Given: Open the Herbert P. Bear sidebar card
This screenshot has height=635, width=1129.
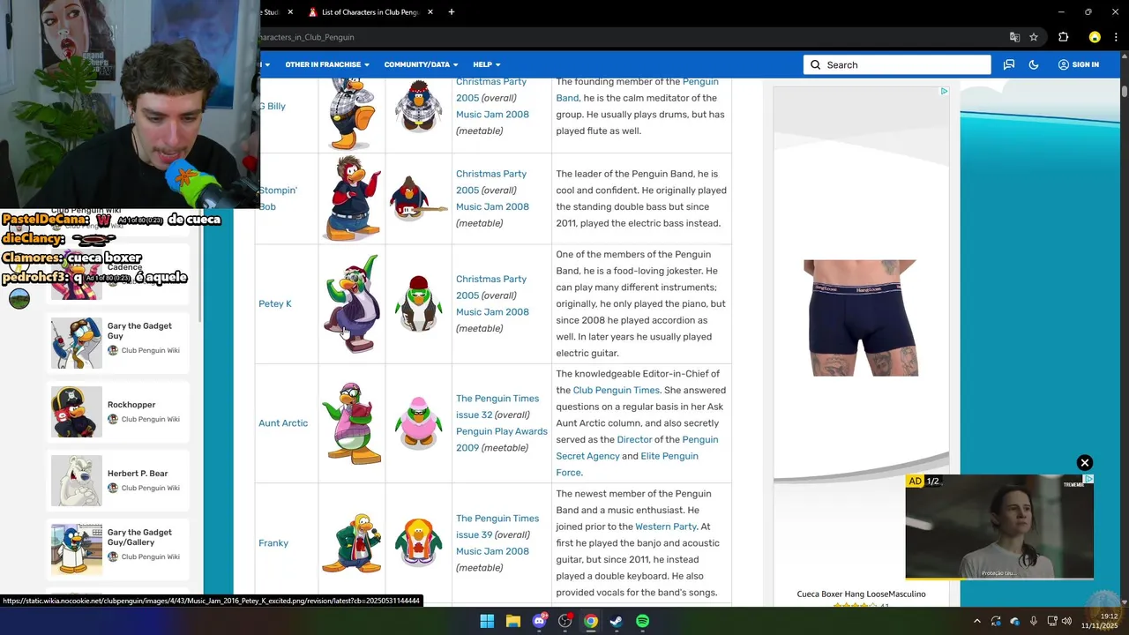Looking at the screenshot, I should (x=119, y=481).
